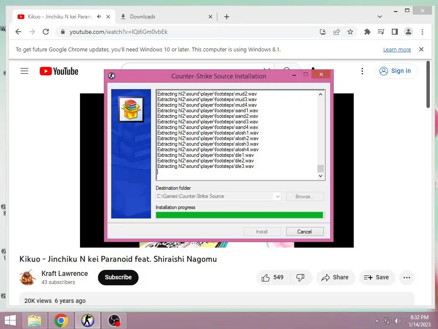Image resolution: width=438 pixels, height=329 pixels.
Task: Sign in to YouTube
Action: 396,71
